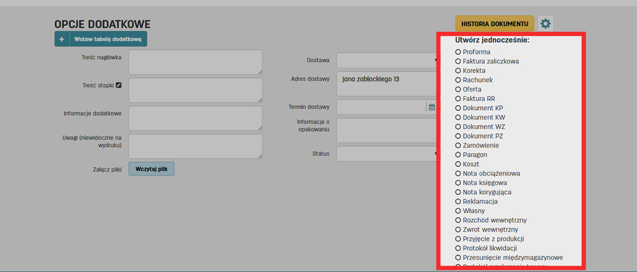
Task: Choose Faktura zaliczkowa radio option
Action: click(x=458, y=61)
